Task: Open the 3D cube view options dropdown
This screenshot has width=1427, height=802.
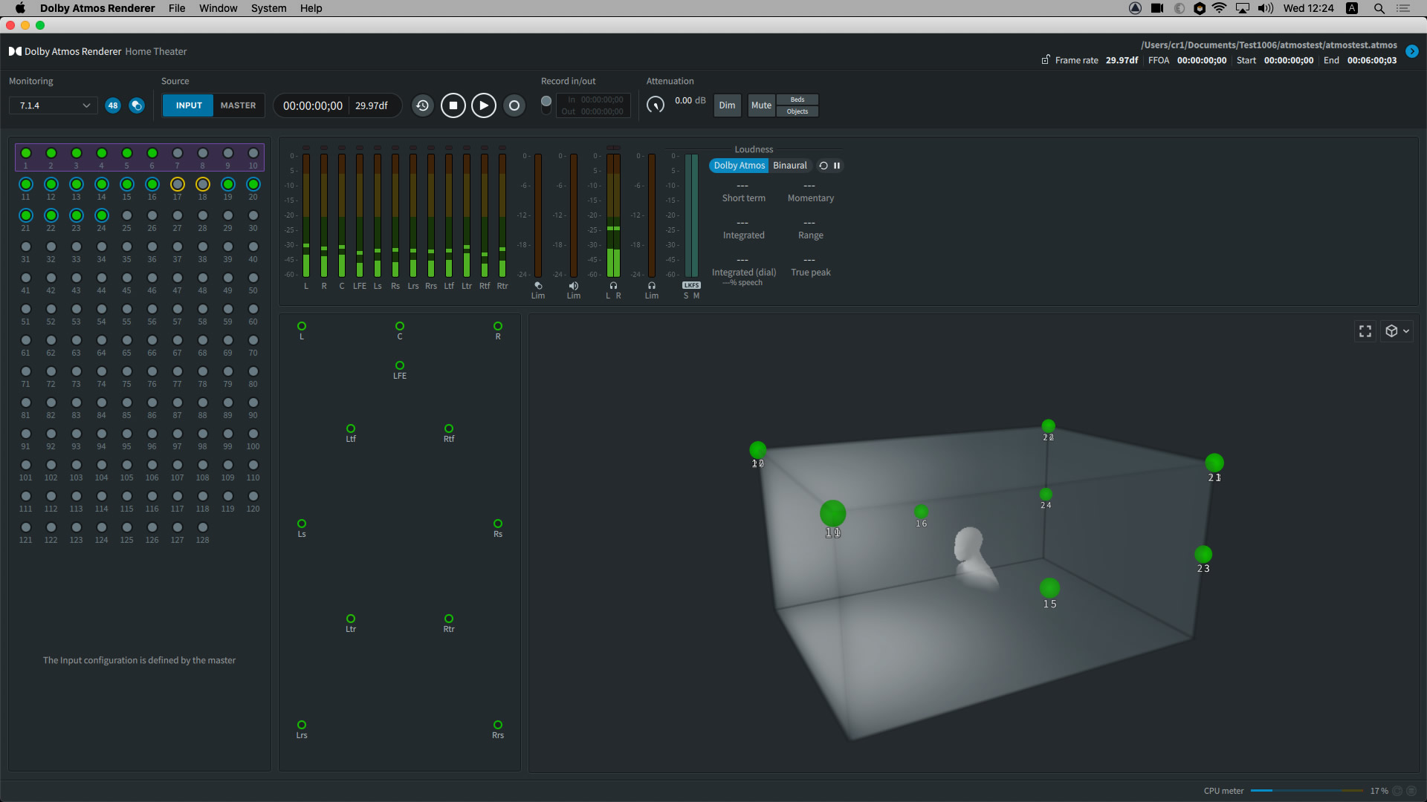Action: [x=1397, y=331]
